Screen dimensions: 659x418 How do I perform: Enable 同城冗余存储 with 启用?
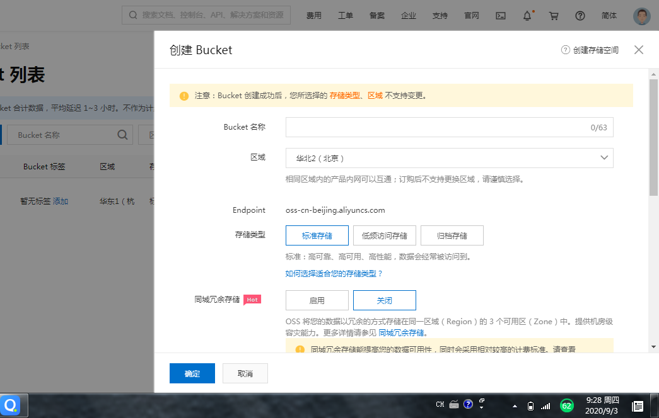[x=317, y=300]
